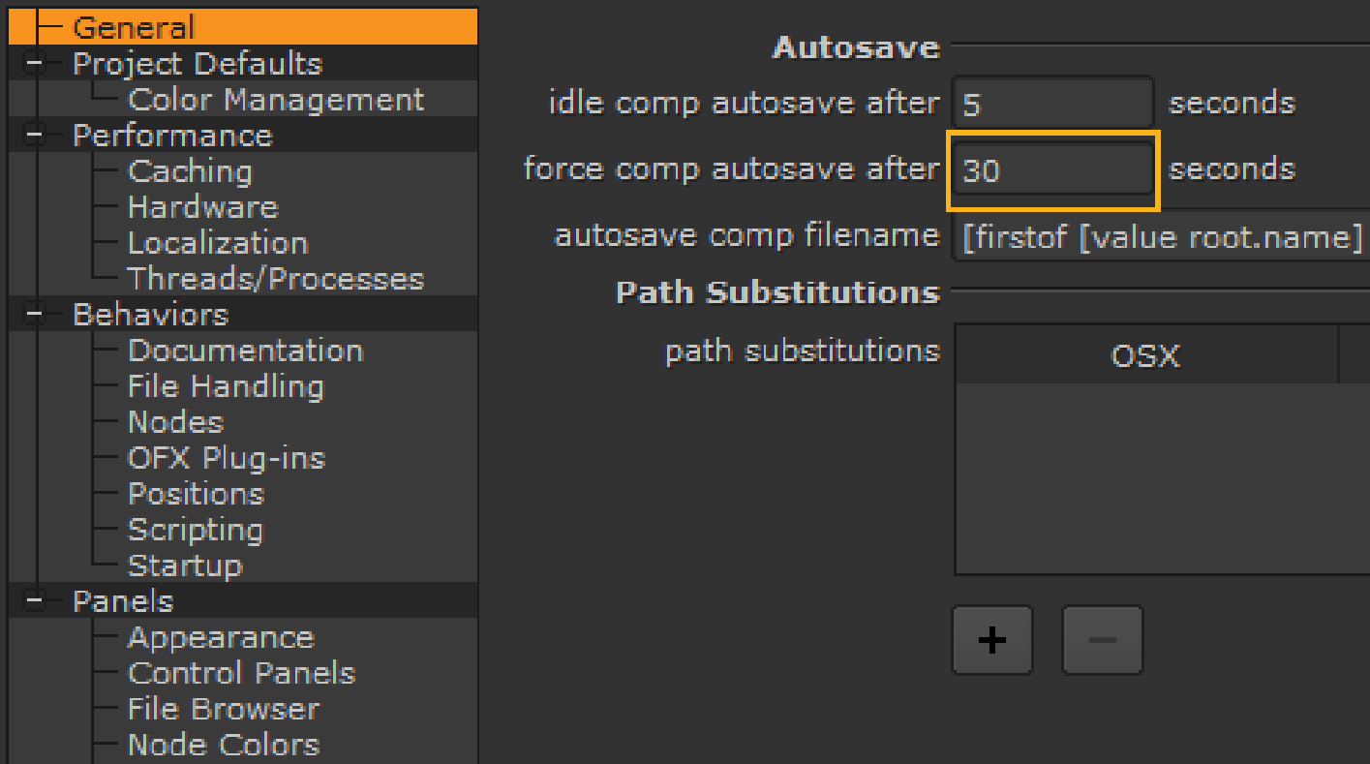The width and height of the screenshot is (1370, 764).
Task: Collapse the Panels tree section
Action: point(36,601)
